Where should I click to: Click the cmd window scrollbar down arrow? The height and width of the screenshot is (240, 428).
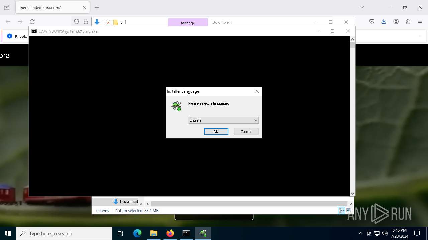click(352, 193)
